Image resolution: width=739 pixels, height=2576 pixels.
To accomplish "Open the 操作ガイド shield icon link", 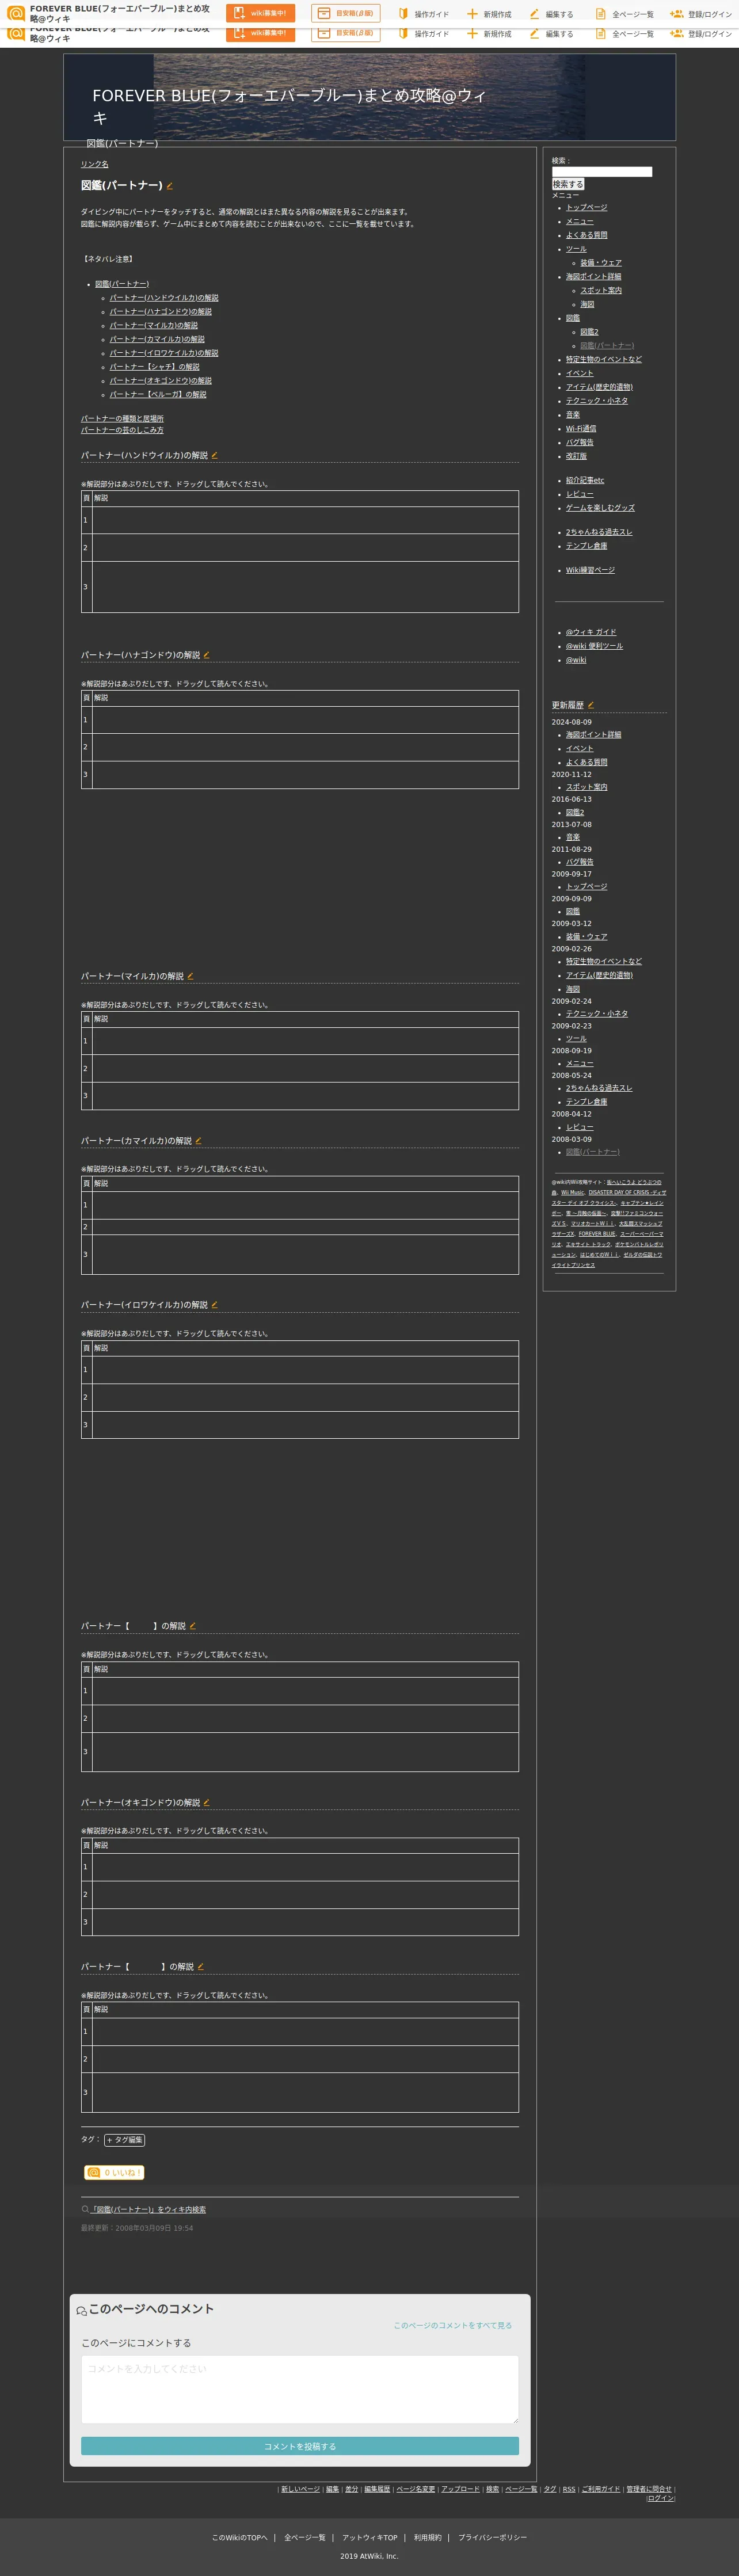I will pyautogui.click(x=404, y=14).
